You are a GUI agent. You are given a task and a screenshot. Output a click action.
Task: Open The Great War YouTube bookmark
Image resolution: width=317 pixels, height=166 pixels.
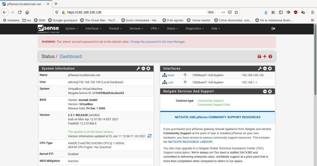click(99, 20)
